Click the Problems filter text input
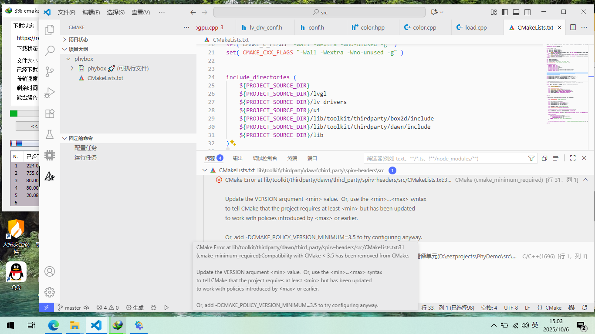Image resolution: width=595 pixels, height=334 pixels. point(444,158)
